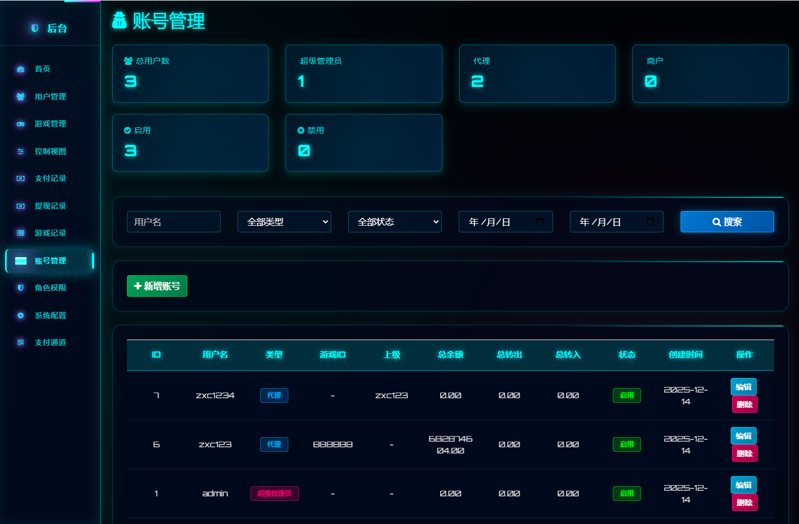799x524 pixels.
Task: Delete the zxc1234 account row
Action: click(x=745, y=404)
